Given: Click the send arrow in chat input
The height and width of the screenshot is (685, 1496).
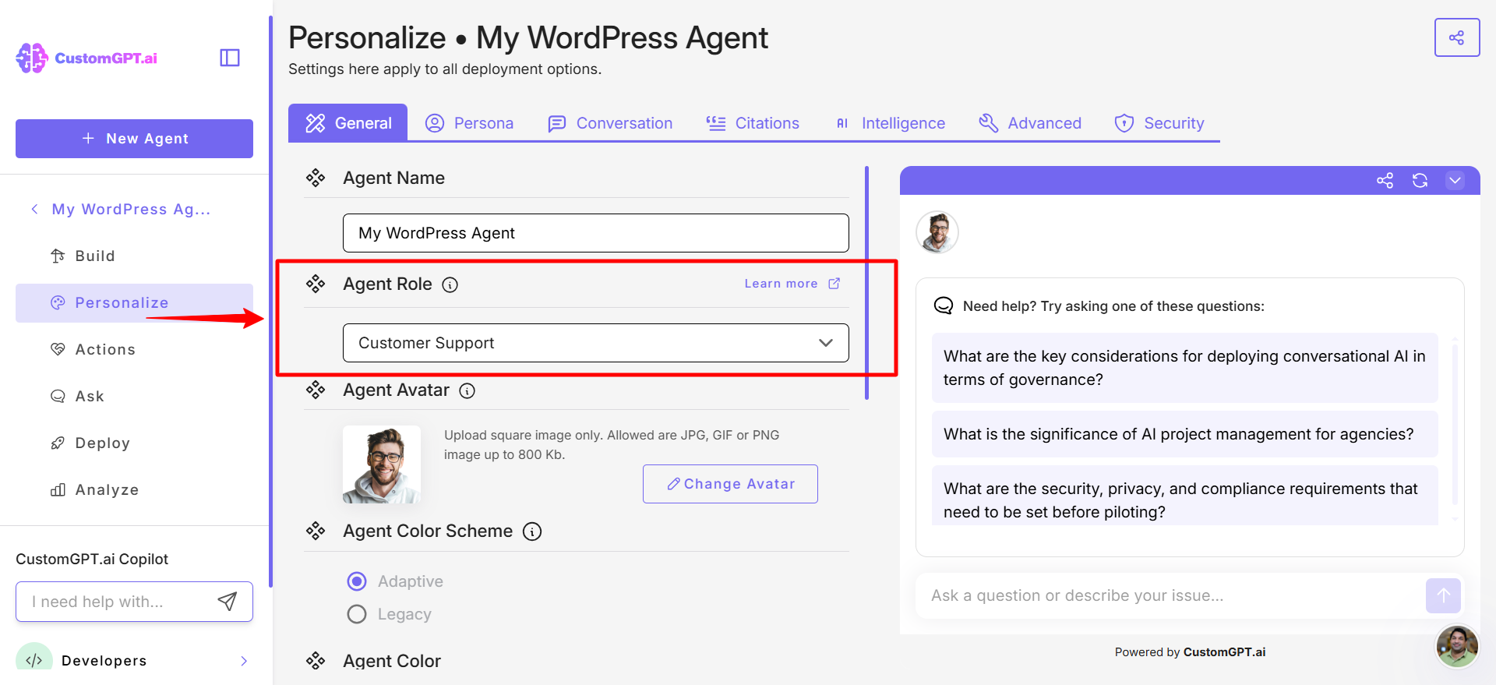Looking at the screenshot, I should pos(1443,595).
